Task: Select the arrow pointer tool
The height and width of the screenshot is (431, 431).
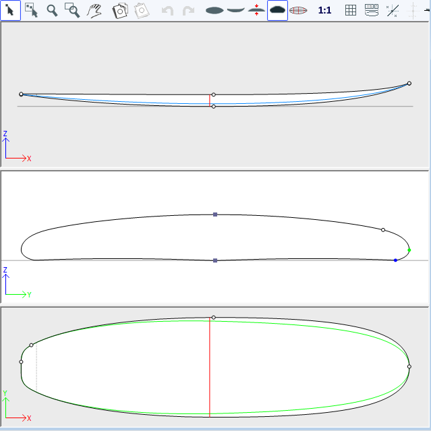Action: point(10,10)
